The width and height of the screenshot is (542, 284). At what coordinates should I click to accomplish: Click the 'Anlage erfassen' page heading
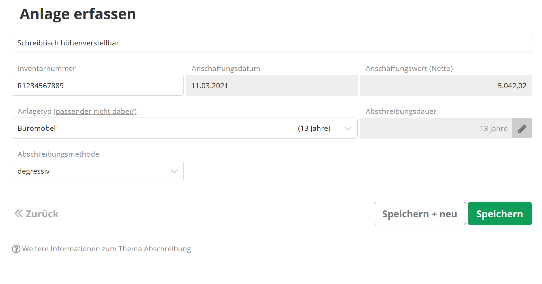[x=78, y=14]
